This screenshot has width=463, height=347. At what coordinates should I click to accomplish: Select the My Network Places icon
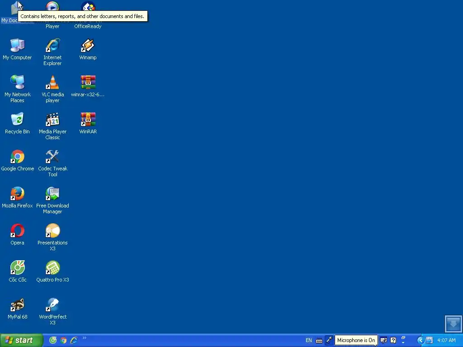18,89
